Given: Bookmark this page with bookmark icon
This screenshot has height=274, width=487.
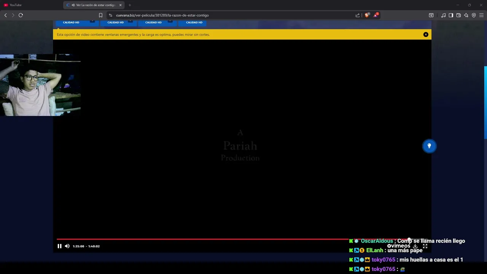Looking at the screenshot, I should click(x=100, y=15).
